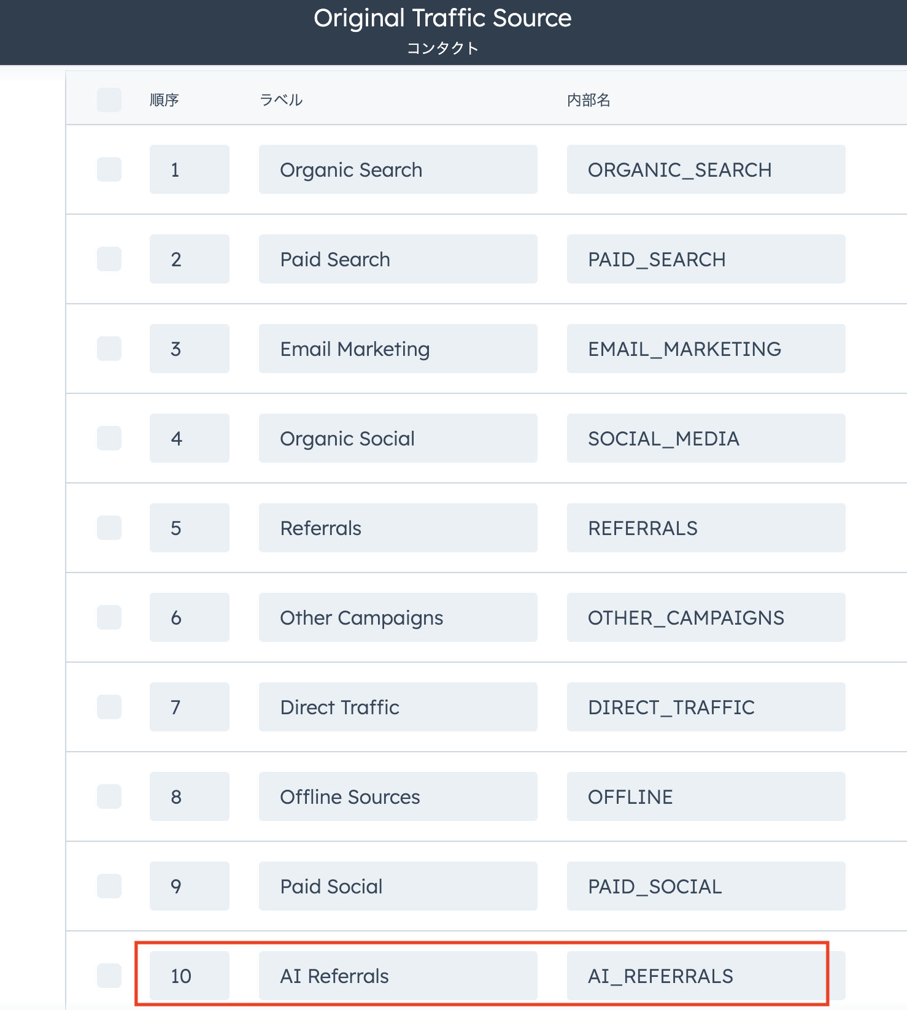Focus the Email Marketing label field

click(398, 349)
